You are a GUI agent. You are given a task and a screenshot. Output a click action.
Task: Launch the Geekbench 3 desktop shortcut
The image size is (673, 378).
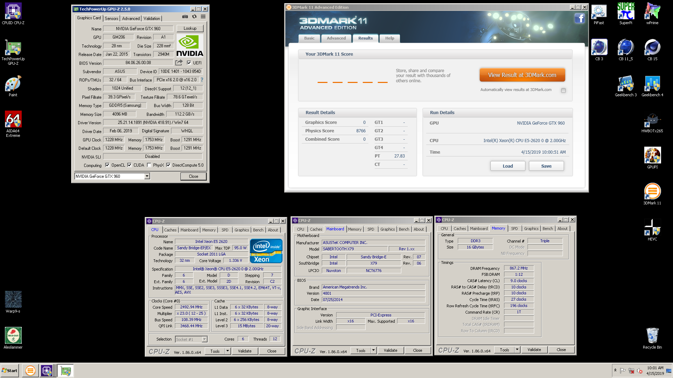pyautogui.click(x=626, y=86)
